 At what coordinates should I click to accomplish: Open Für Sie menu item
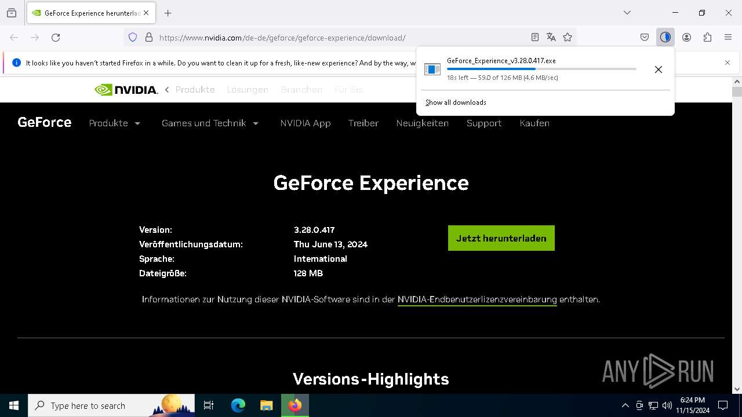pyautogui.click(x=349, y=90)
